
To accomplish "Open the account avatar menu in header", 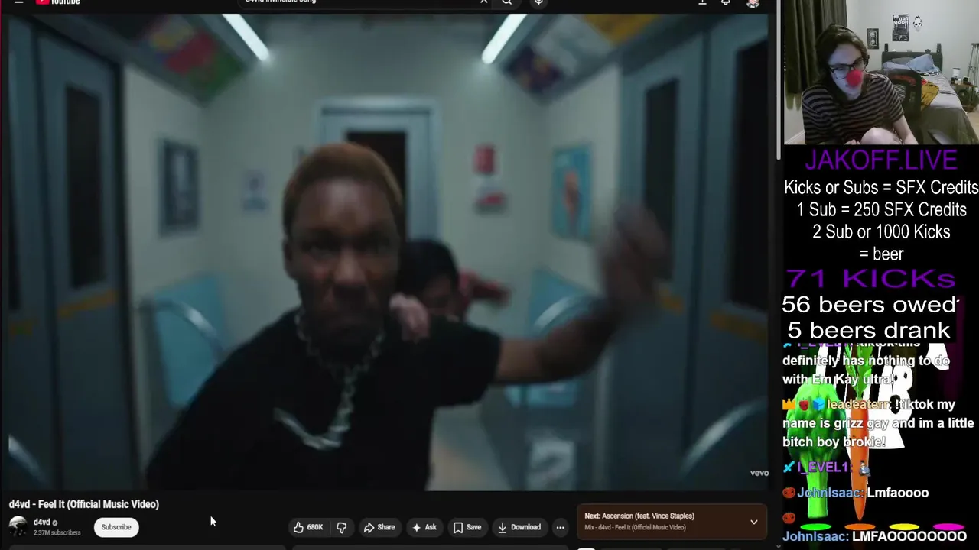I will (x=753, y=3).
